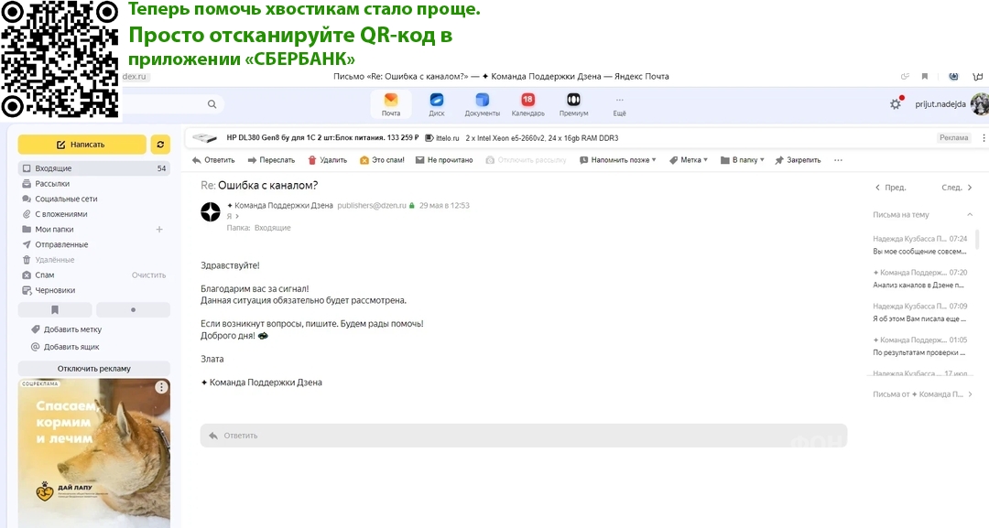
Task: Open thread message from 07:09
Action: tap(920, 313)
